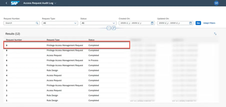Screen dimensions: 226x107
Task: Click the sort icon above the table
Action: (x=215, y=34)
